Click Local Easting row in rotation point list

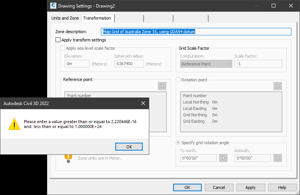[231, 108]
